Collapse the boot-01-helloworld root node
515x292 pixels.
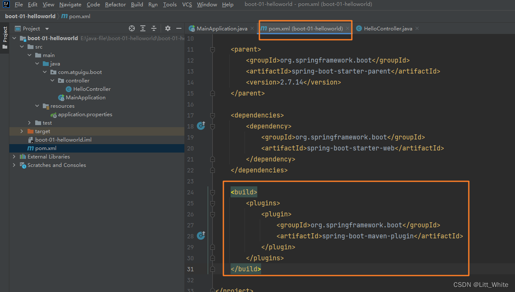(14, 38)
